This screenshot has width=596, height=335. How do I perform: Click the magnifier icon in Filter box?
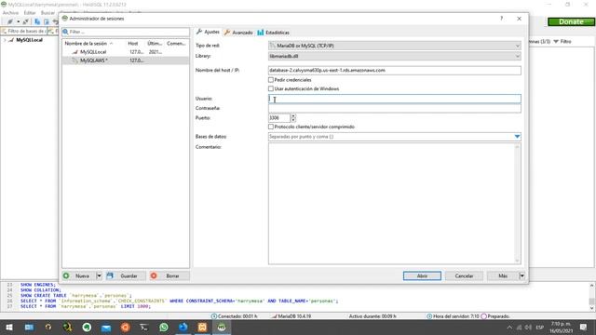click(x=65, y=32)
